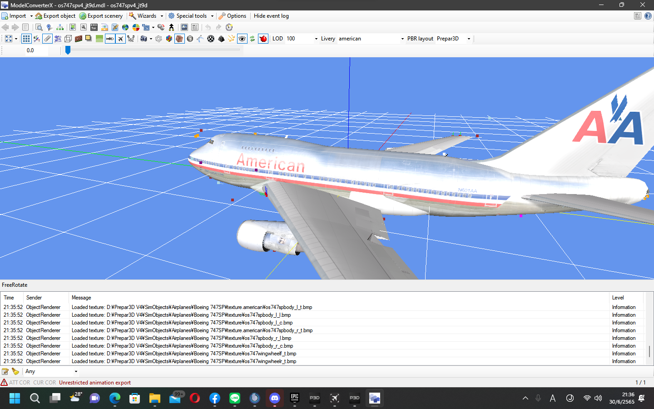Image resolution: width=654 pixels, height=409 pixels.
Task: Click the globe icon in the top toolbar
Action: 125,27
